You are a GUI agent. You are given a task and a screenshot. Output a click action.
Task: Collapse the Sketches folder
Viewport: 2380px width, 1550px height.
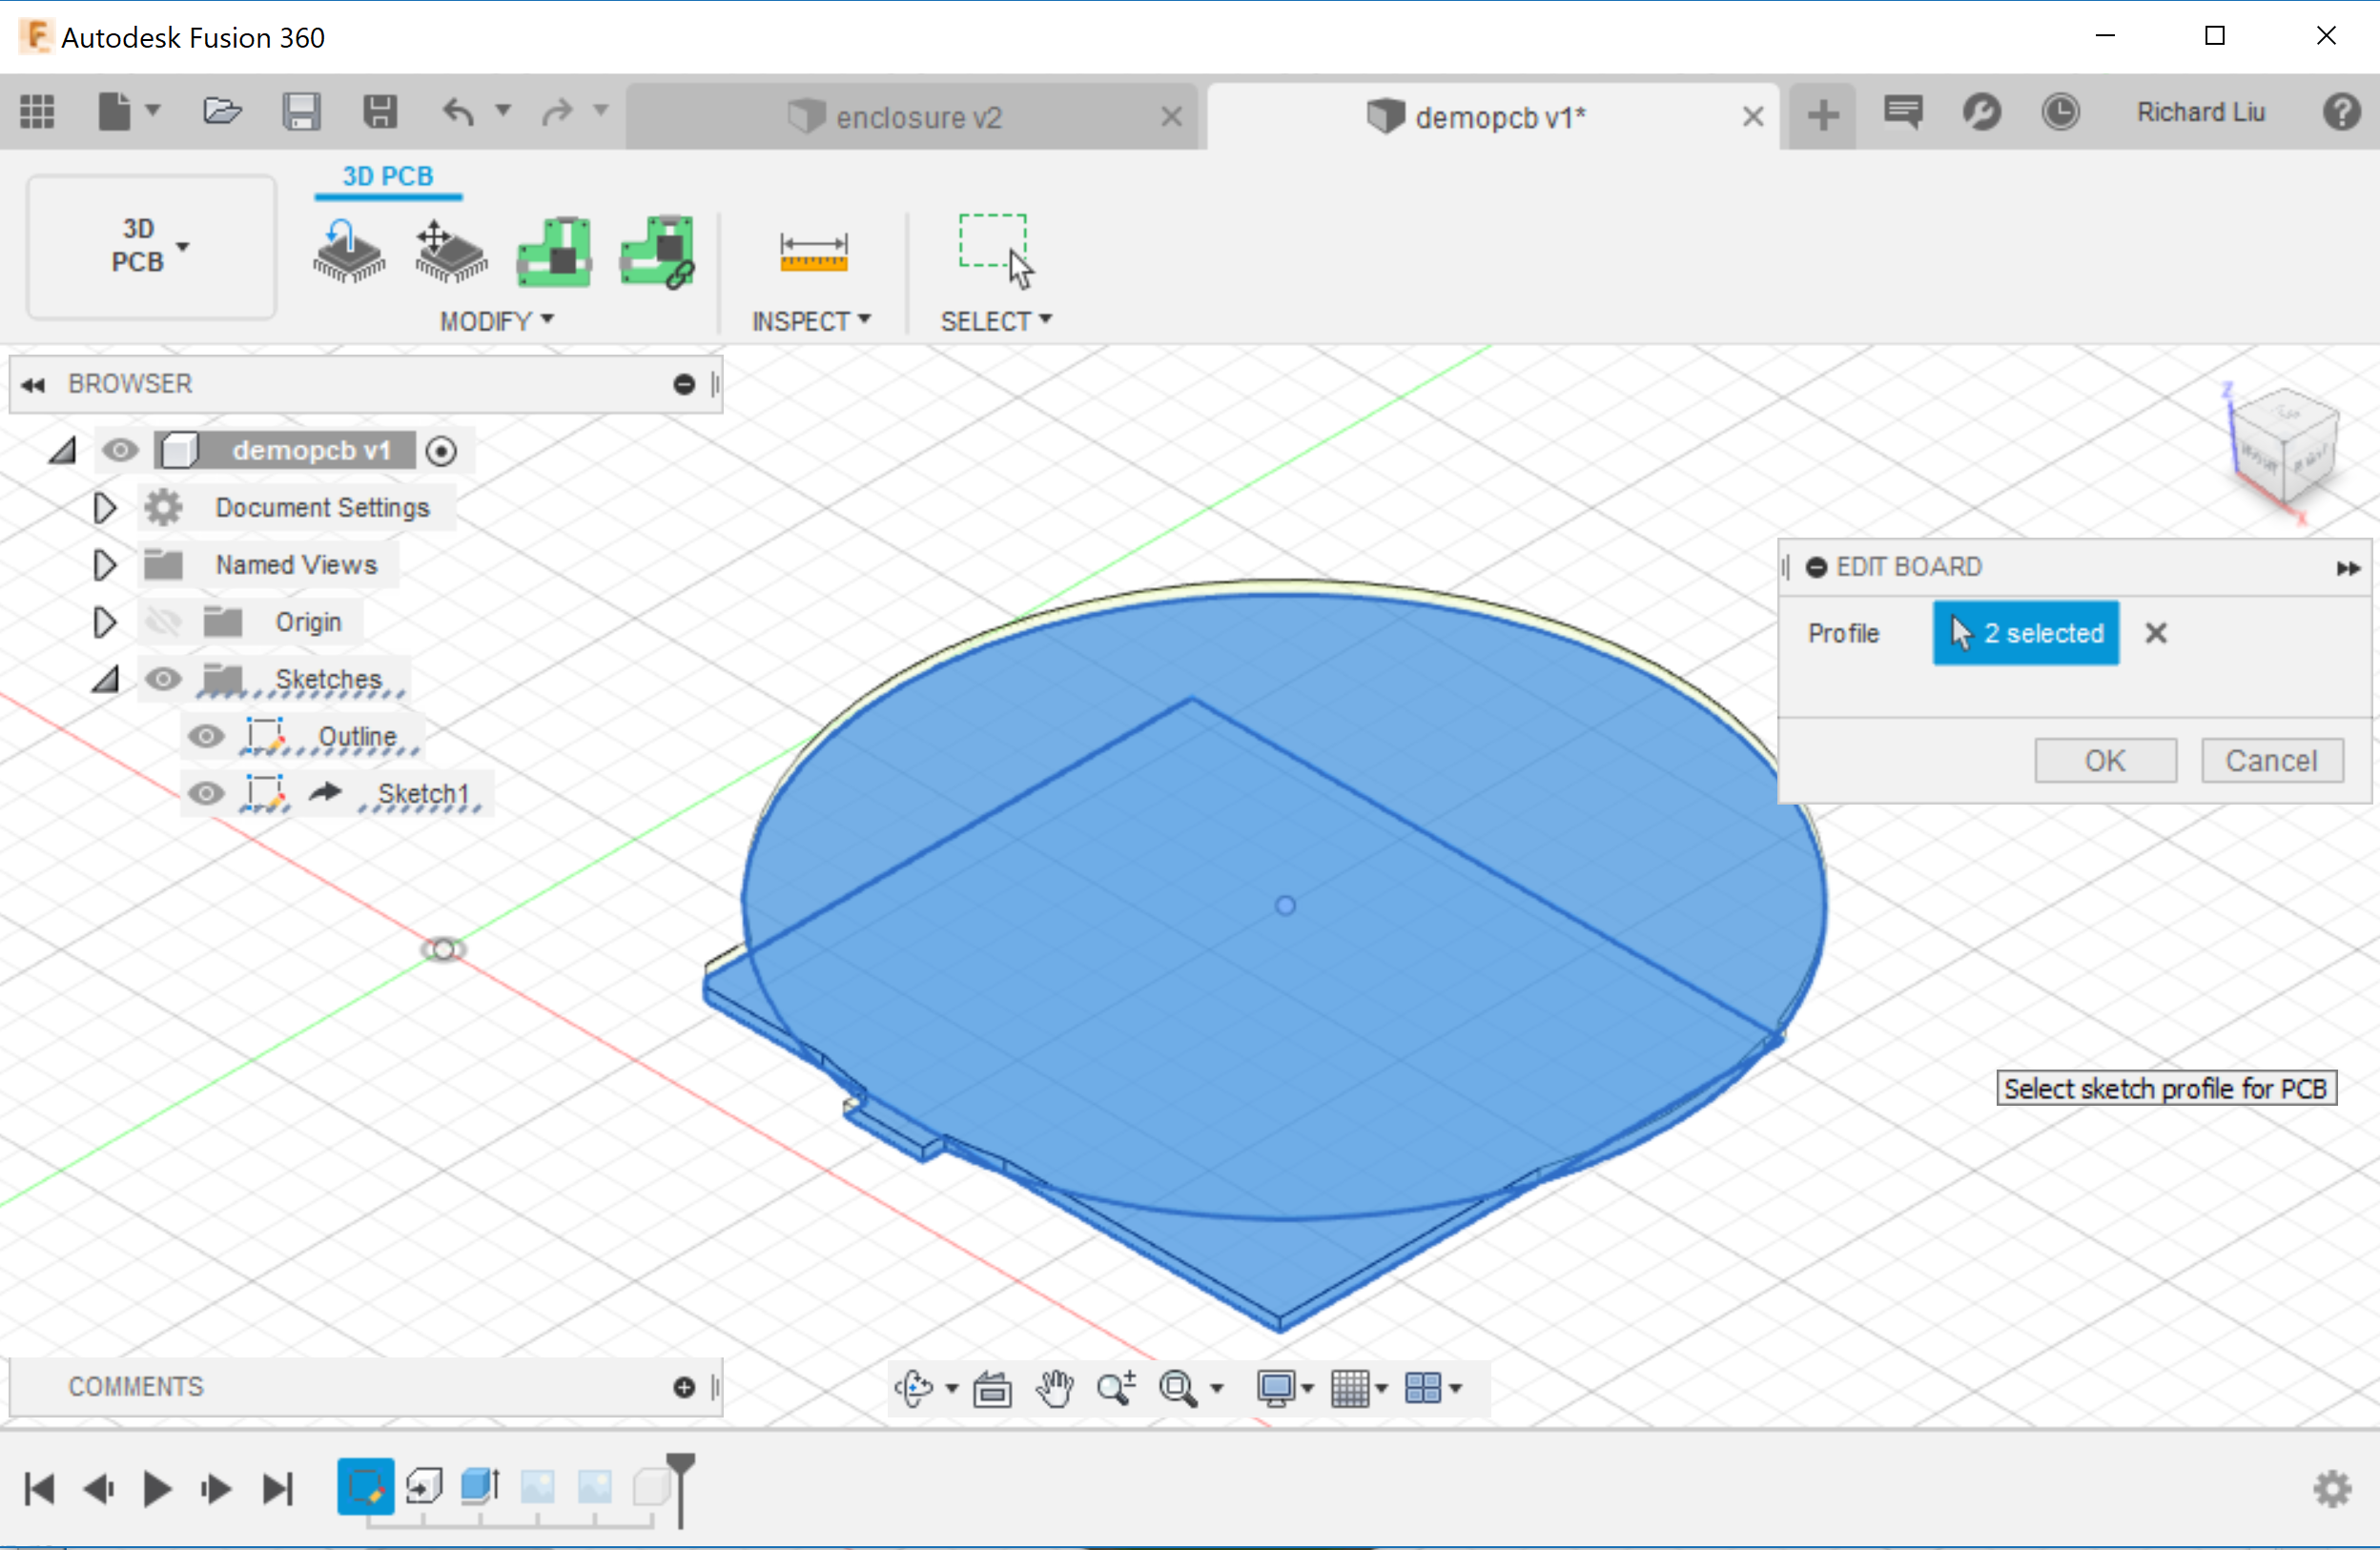pos(105,680)
